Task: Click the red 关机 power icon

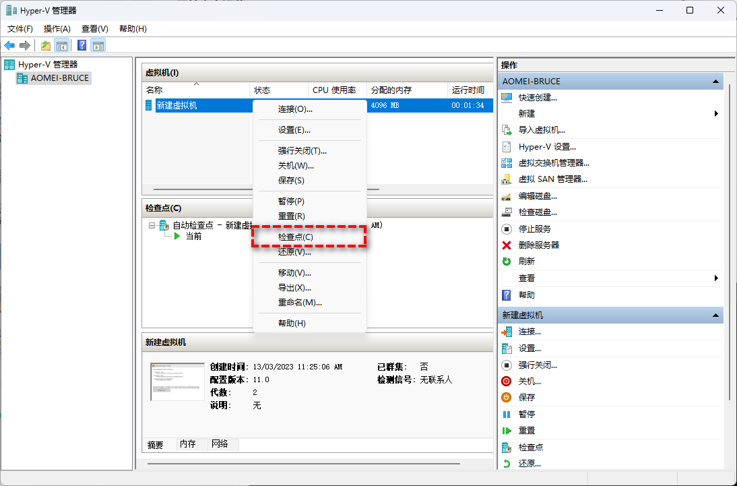Action: pyautogui.click(x=507, y=381)
